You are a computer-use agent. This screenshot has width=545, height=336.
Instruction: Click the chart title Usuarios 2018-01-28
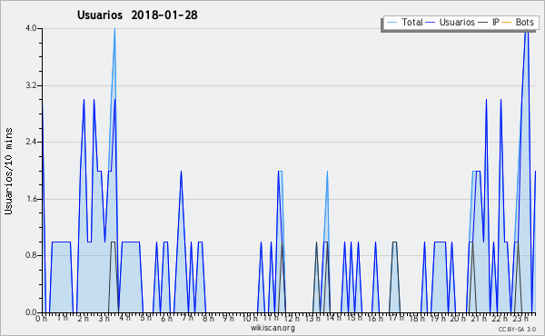pyautogui.click(x=137, y=15)
